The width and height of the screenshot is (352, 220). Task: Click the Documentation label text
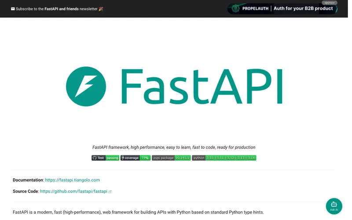tap(28, 180)
